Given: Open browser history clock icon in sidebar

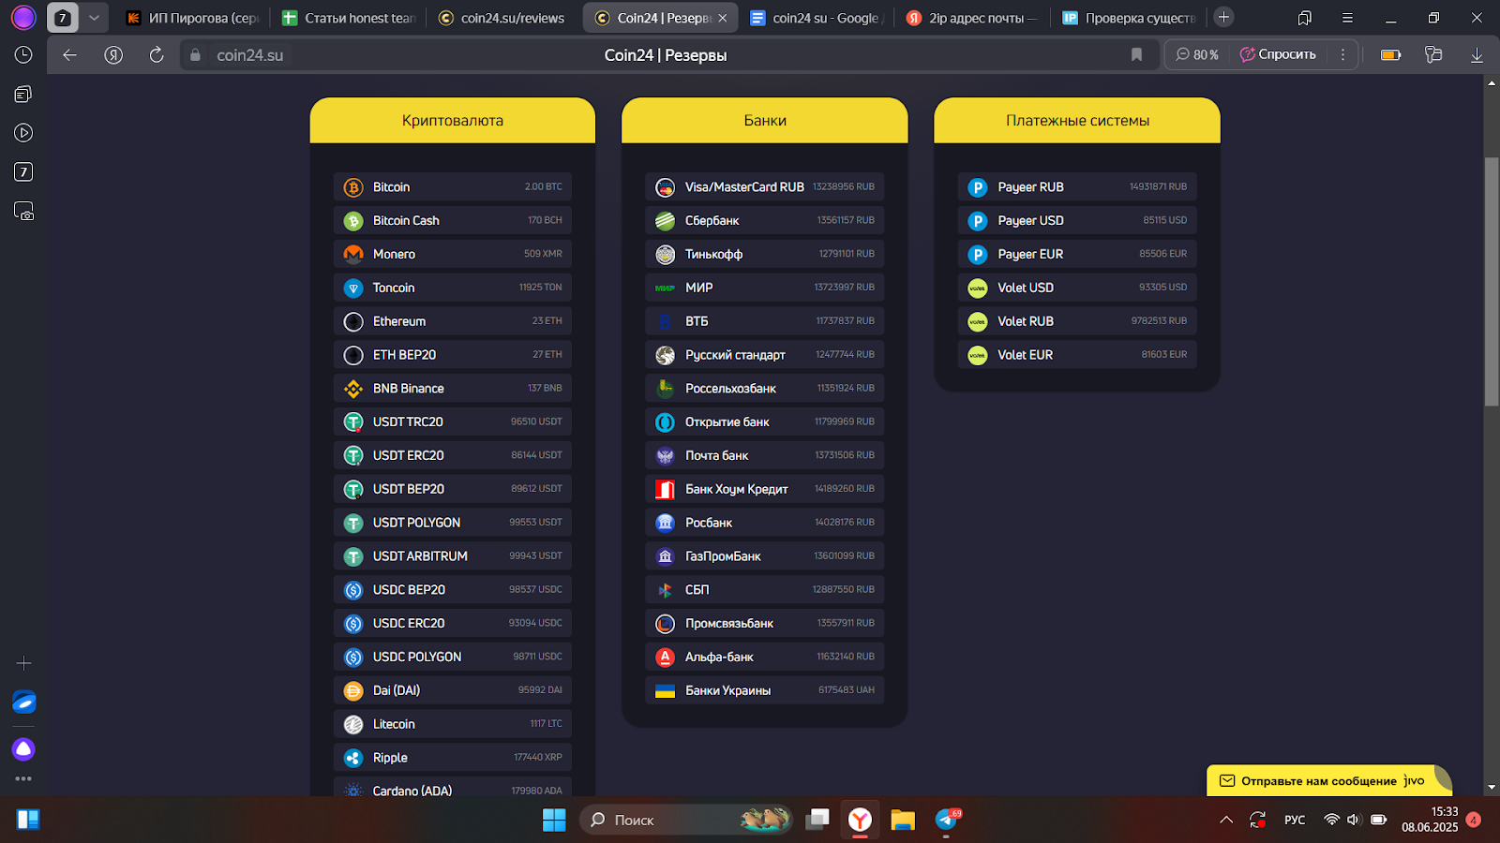Looking at the screenshot, I should pyautogui.click(x=23, y=55).
